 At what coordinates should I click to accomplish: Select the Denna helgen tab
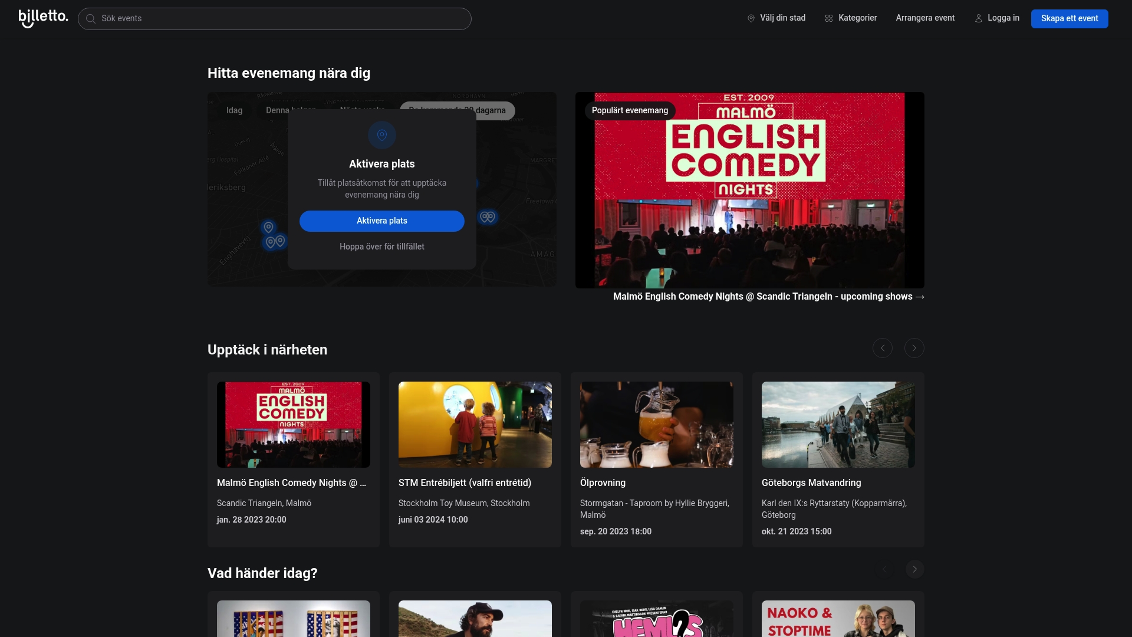pyautogui.click(x=290, y=111)
